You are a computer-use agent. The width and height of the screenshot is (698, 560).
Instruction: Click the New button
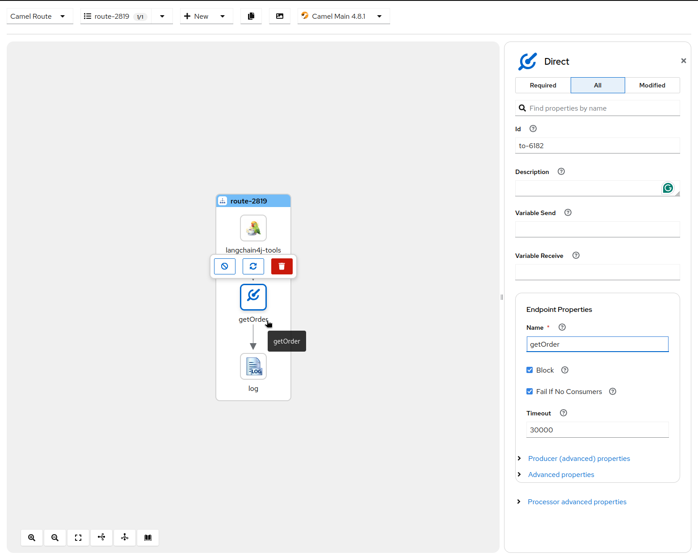click(x=197, y=16)
